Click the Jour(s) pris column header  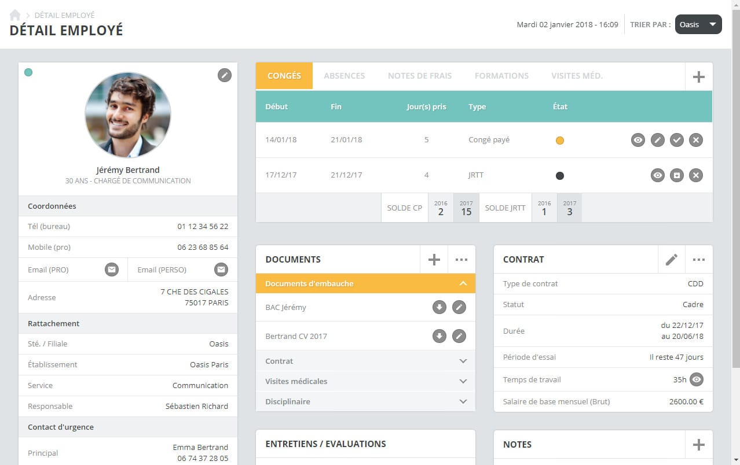coord(427,106)
